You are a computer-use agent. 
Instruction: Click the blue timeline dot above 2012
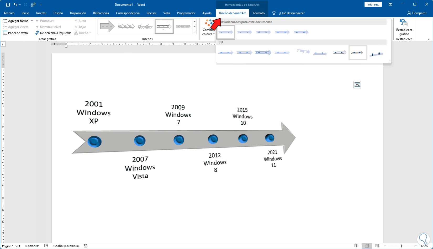coord(213,139)
